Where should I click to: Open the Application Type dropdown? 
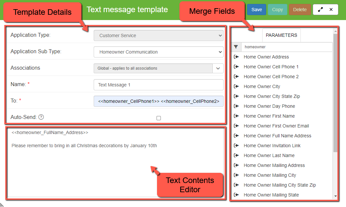(158, 35)
